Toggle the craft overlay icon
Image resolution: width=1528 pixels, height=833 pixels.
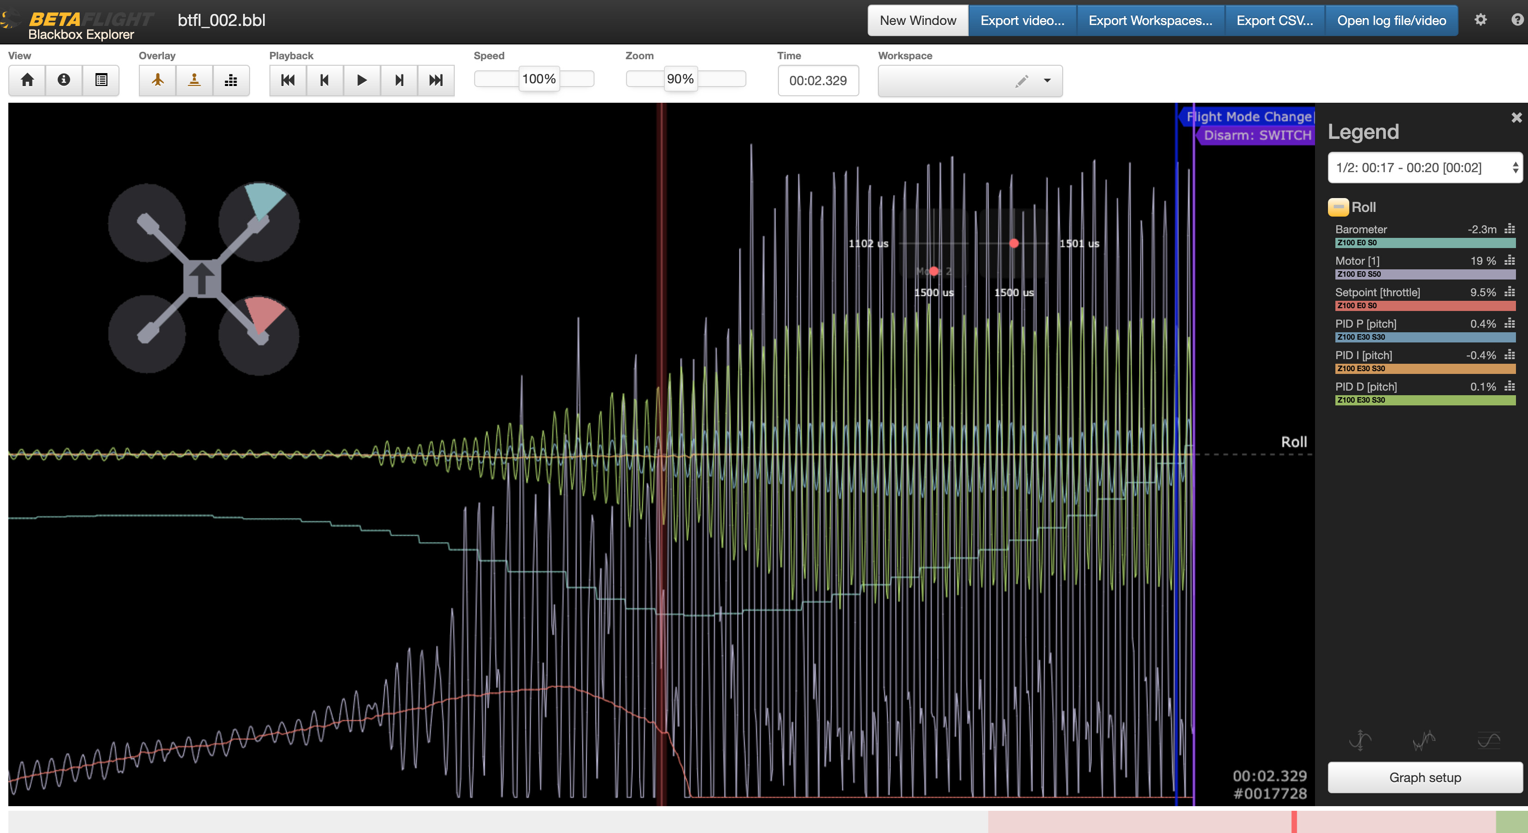pyautogui.click(x=158, y=80)
